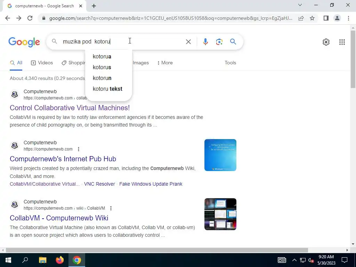Switch to the Videos results tab
Viewport: 356px width, 267px height.
[x=42, y=63]
